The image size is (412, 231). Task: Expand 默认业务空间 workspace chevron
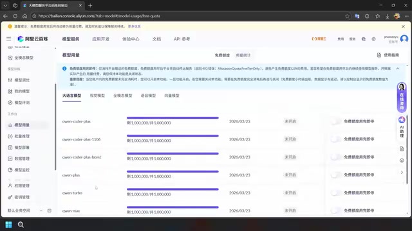41,210
